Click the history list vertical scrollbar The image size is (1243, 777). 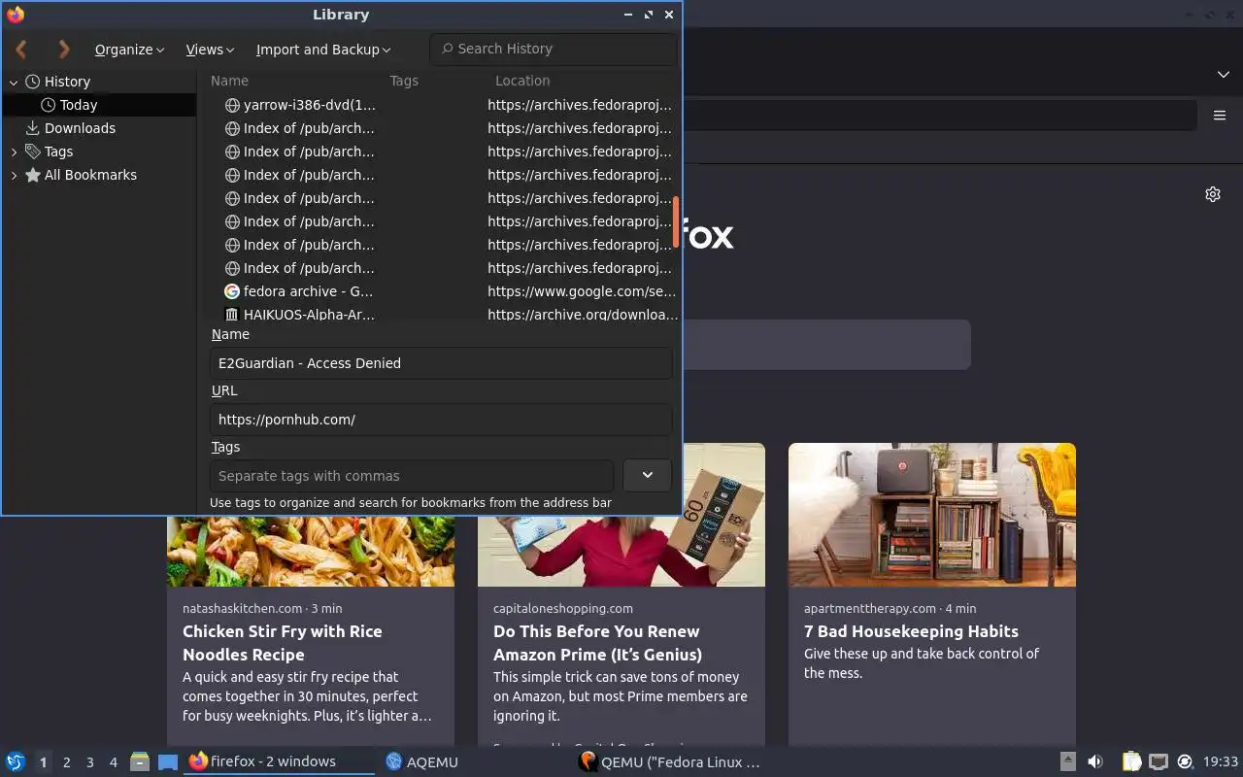[676, 221]
